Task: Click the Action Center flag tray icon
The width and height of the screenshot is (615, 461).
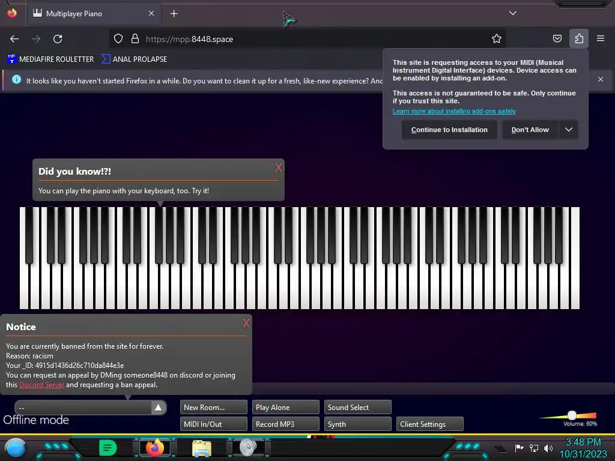Action: click(x=519, y=448)
